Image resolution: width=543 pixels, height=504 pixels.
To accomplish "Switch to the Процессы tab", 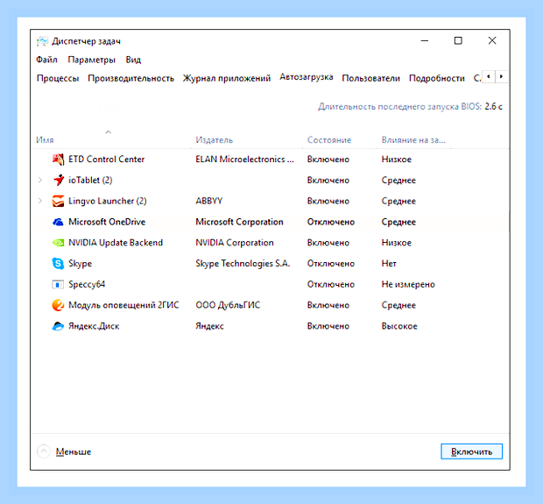I will click(58, 78).
